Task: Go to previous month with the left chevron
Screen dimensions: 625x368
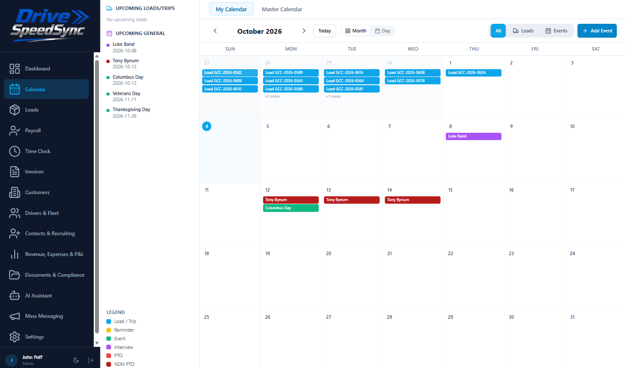Action: 215,31
